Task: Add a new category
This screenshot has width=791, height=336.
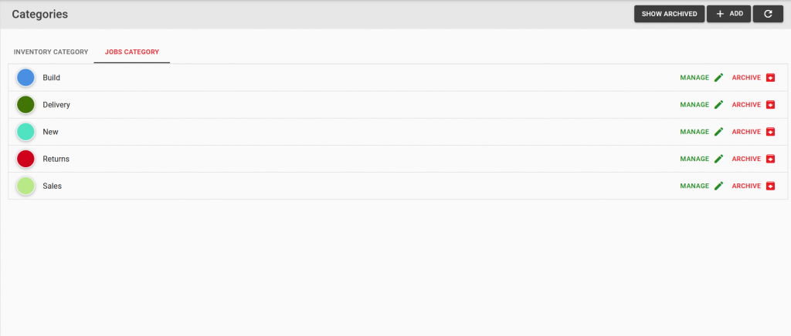Action: pyautogui.click(x=728, y=14)
